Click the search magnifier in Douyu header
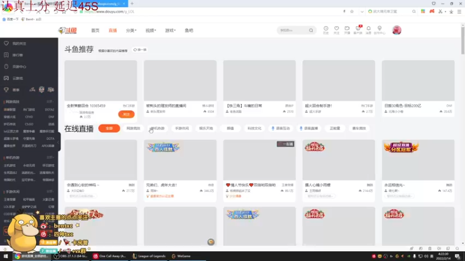The height and width of the screenshot is (261, 465). coord(311,31)
